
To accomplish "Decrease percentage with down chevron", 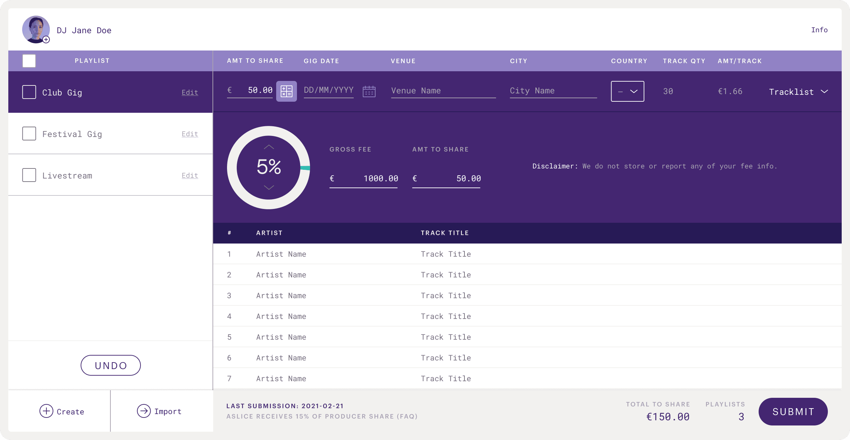I will tap(269, 187).
